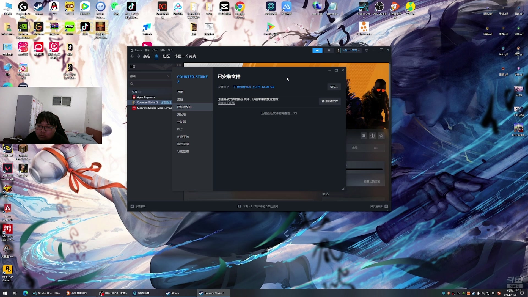Open the downloads status at bottom
The image size is (528, 297).
tap(258, 206)
